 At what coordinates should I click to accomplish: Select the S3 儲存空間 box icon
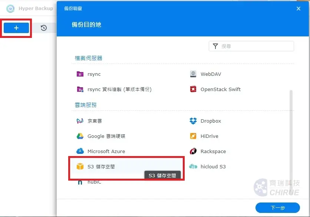pos(80,166)
